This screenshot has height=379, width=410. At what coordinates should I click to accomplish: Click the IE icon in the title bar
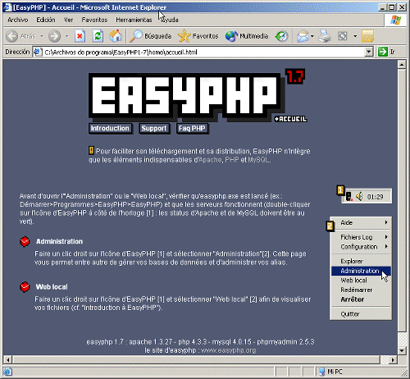7,7
